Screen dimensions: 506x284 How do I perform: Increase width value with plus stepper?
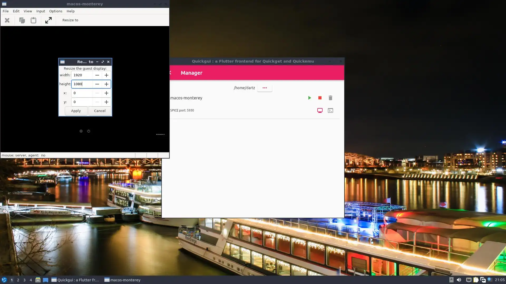[106, 75]
